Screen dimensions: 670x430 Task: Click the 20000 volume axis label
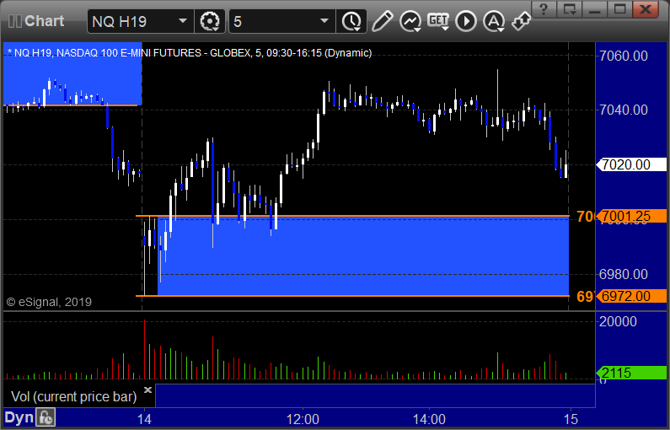click(618, 321)
